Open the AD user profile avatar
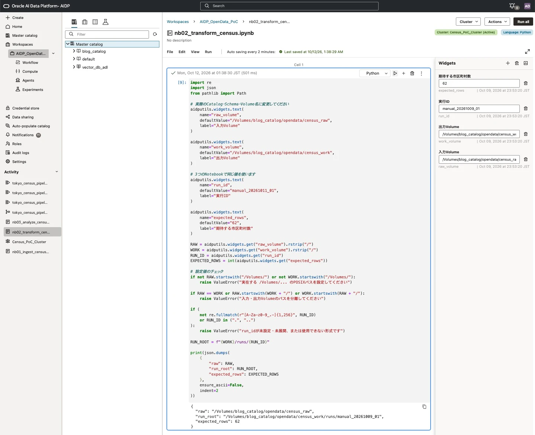 point(527,6)
